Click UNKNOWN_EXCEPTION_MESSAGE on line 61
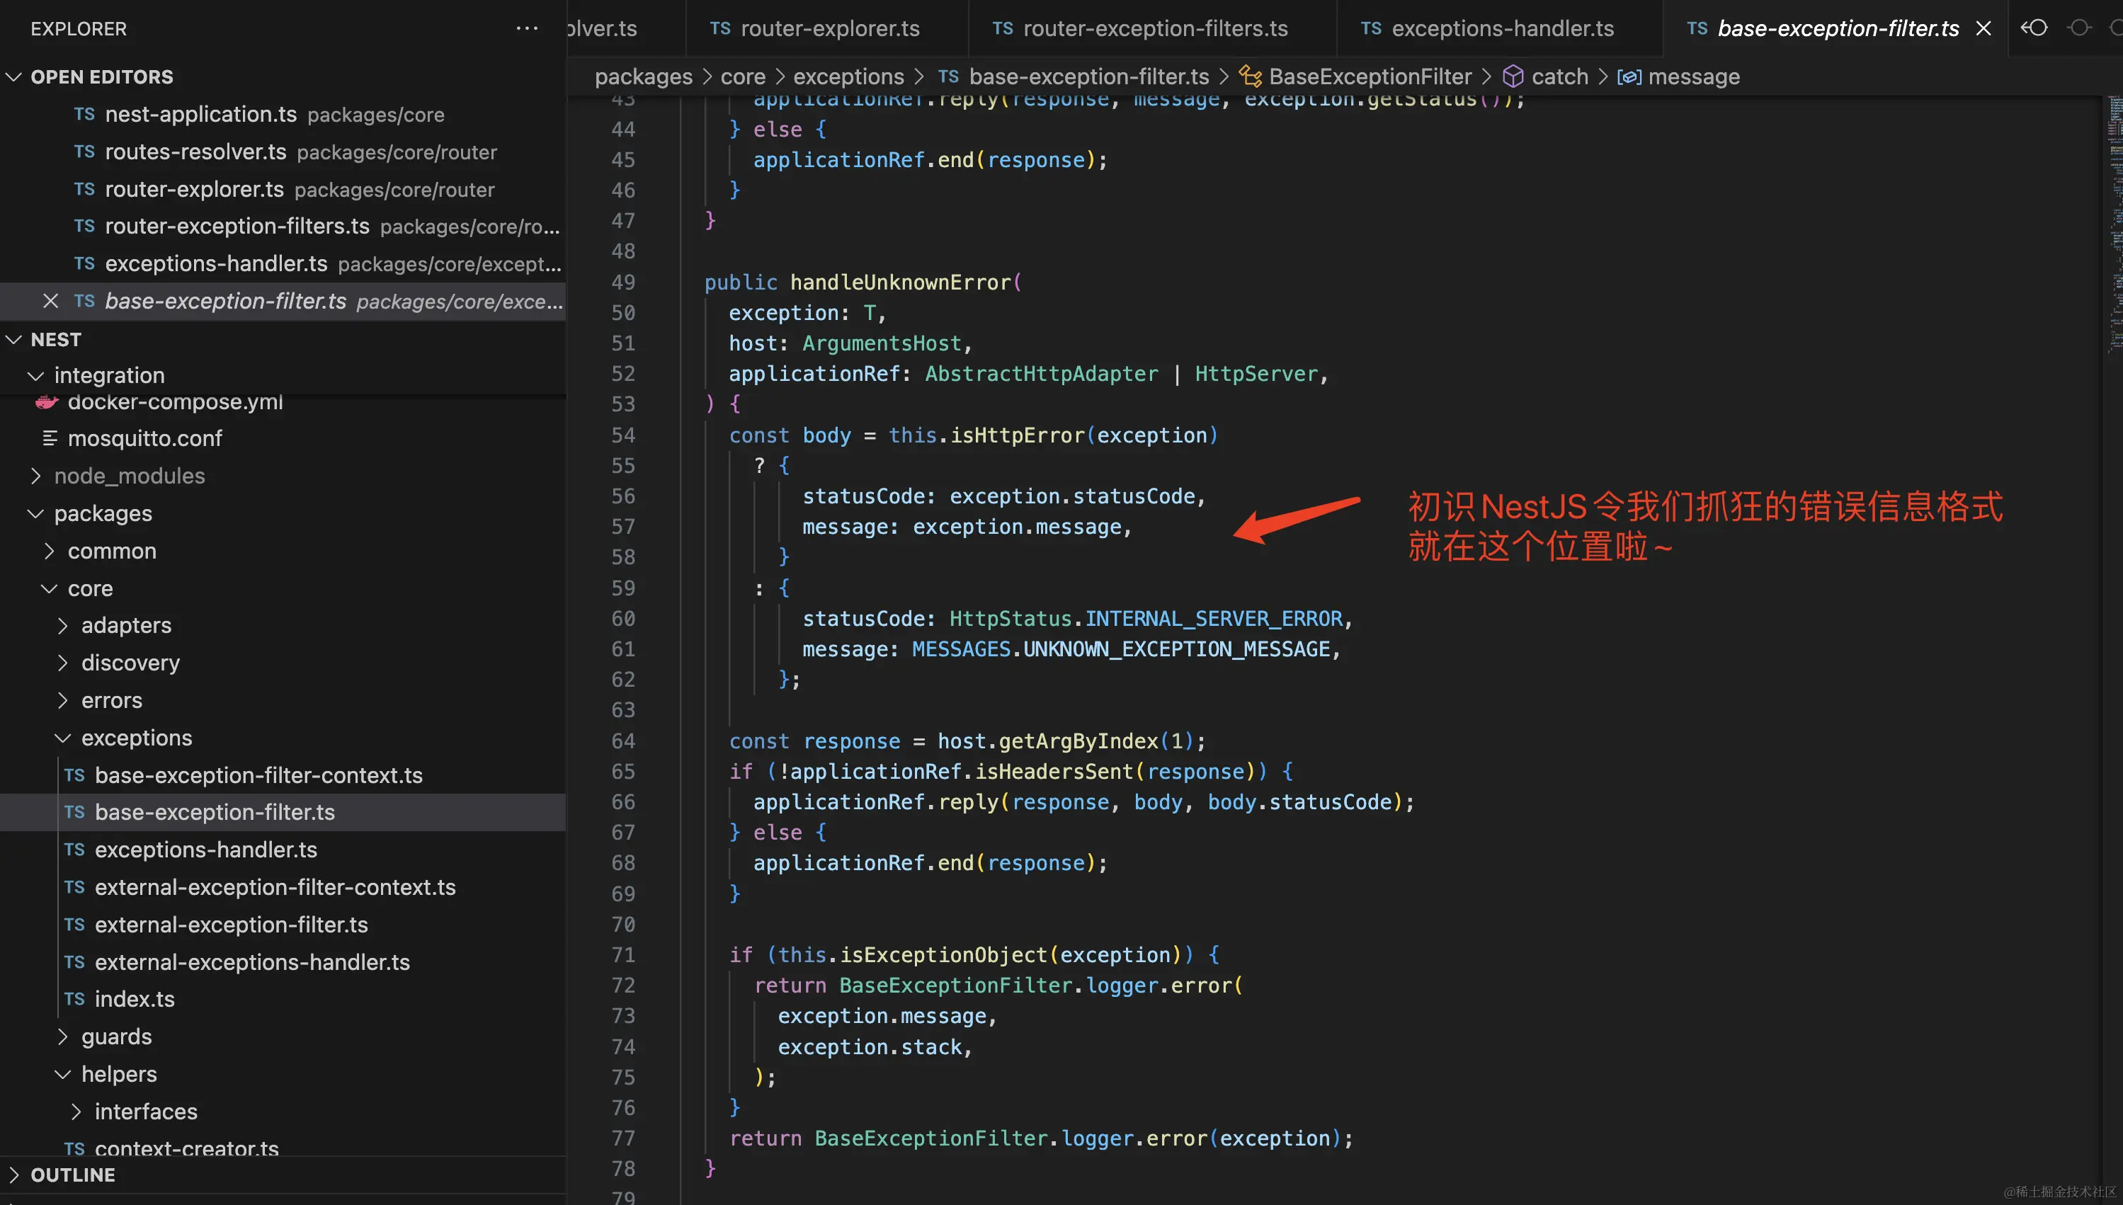Image resolution: width=2123 pixels, height=1205 pixels. point(1176,649)
